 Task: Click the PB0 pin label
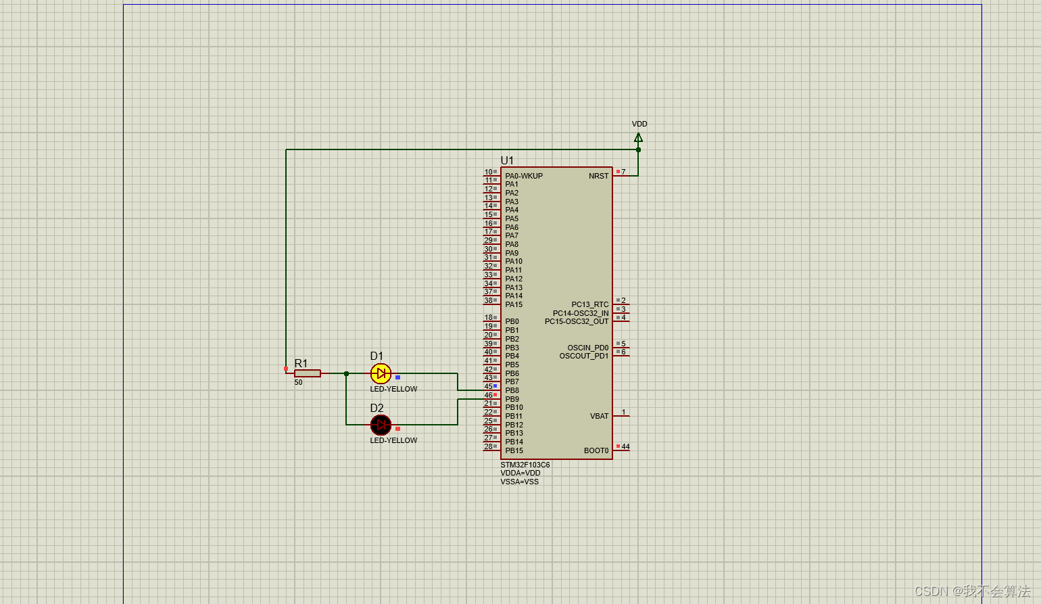coord(512,322)
